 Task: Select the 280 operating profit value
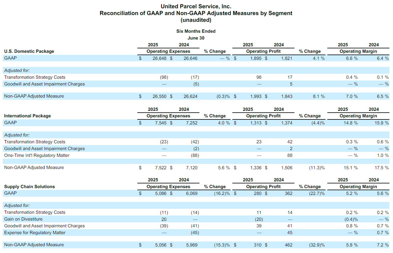258,193
